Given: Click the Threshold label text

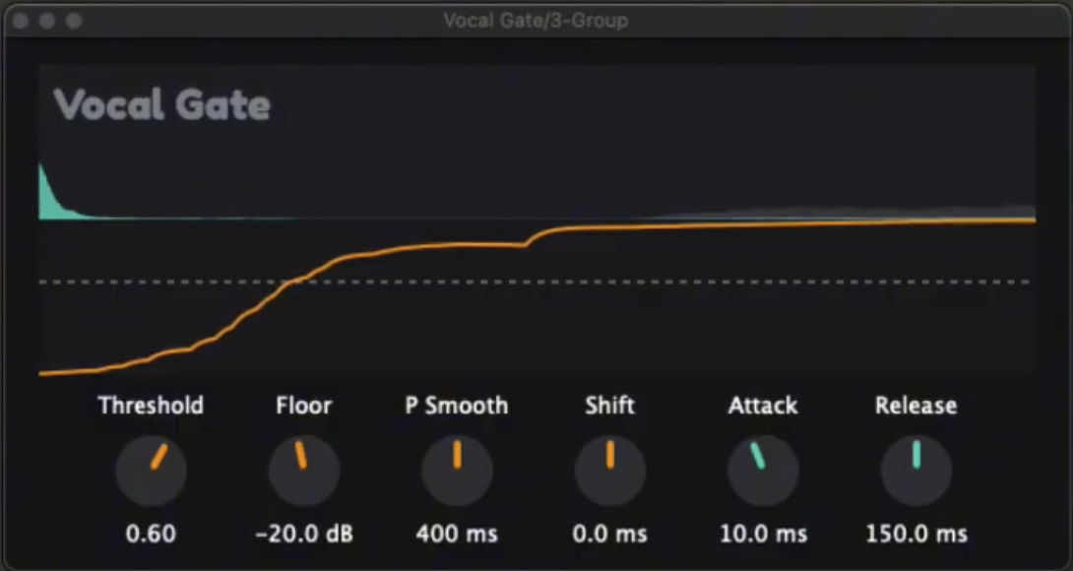Looking at the screenshot, I should (151, 406).
